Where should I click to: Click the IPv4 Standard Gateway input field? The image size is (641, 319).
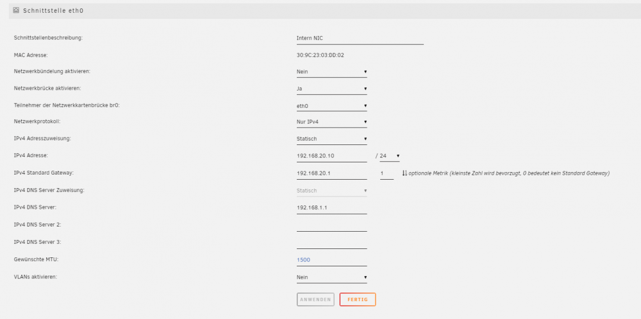click(x=332, y=173)
